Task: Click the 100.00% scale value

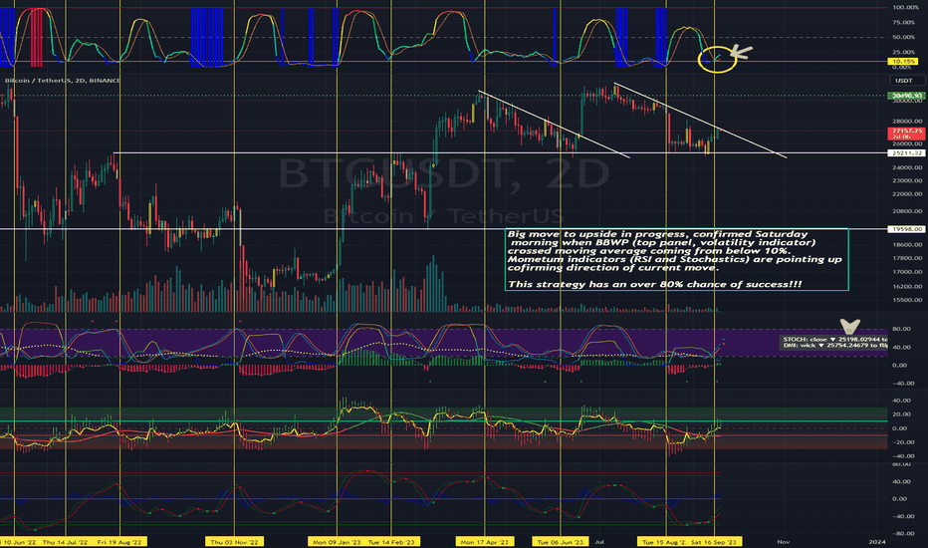Action: pos(905,8)
